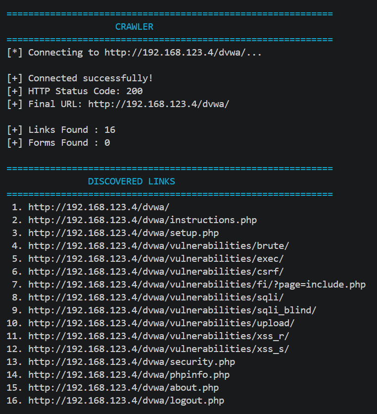377x414 pixels.
Task: Click the 'Final URL' line
Action: (118, 104)
